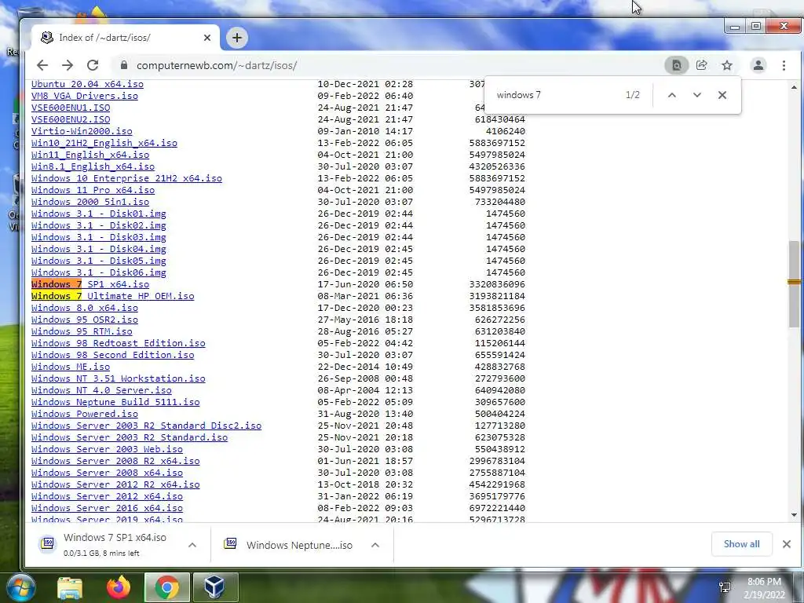Click Windows 95 OSR2.iso link
This screenshot has height=603, width=804.
click(x=85, y=320)
